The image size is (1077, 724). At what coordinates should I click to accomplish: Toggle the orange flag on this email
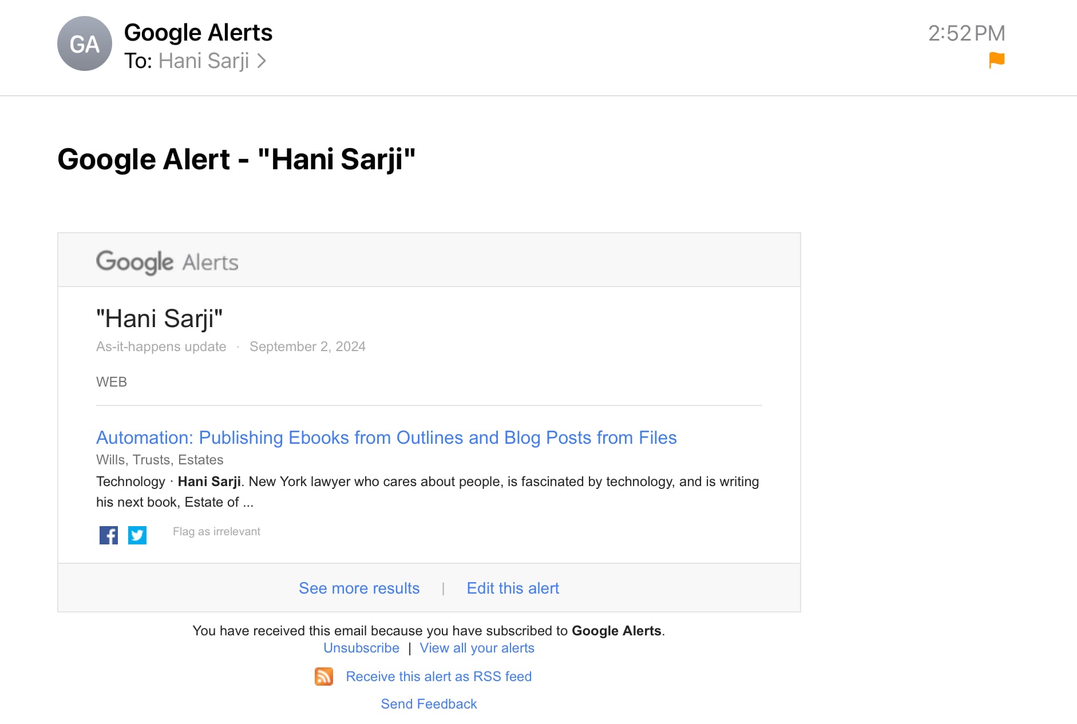[x=997, y=59]
